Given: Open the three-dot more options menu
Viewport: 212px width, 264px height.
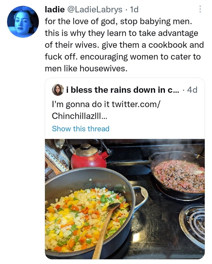Looking at the screenshot, I should 200,10.
